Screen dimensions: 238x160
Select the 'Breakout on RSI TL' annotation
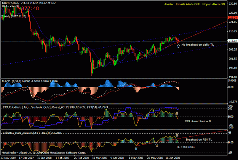pos(199,139)
